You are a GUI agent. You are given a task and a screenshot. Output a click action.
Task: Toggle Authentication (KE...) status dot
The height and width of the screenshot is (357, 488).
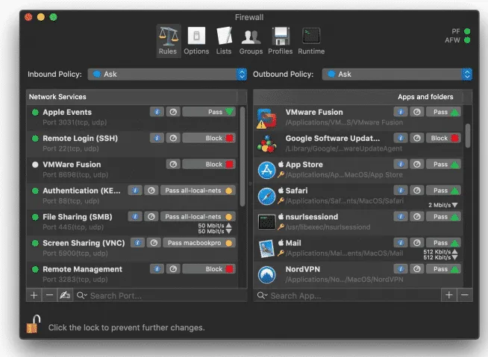35,191
